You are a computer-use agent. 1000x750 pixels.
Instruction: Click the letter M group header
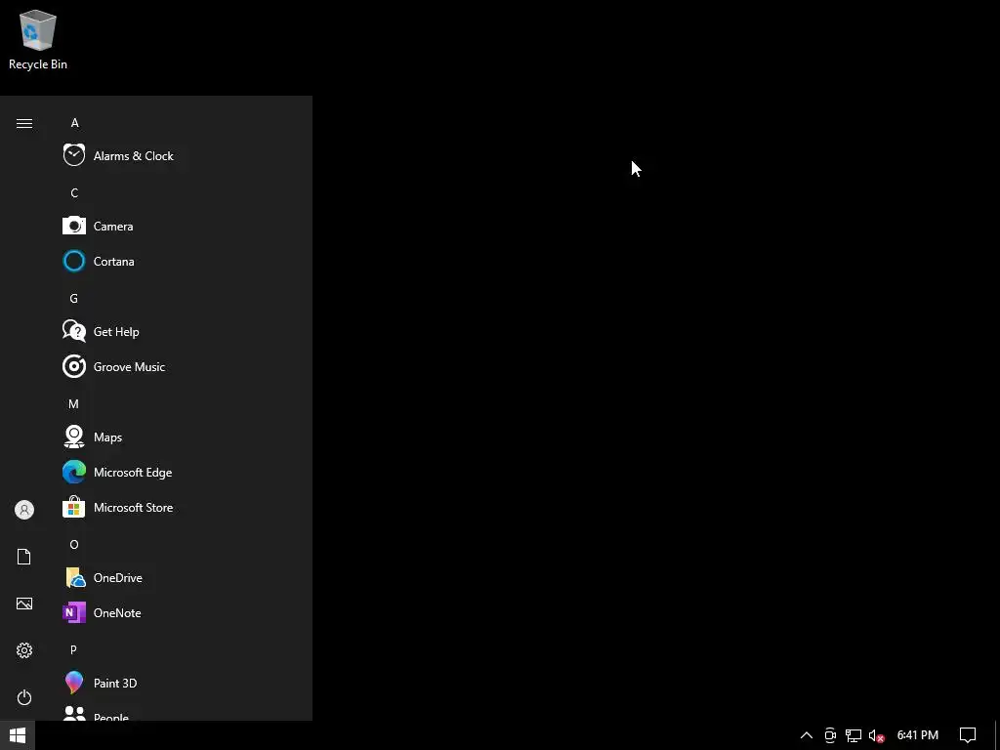[73, 403]
